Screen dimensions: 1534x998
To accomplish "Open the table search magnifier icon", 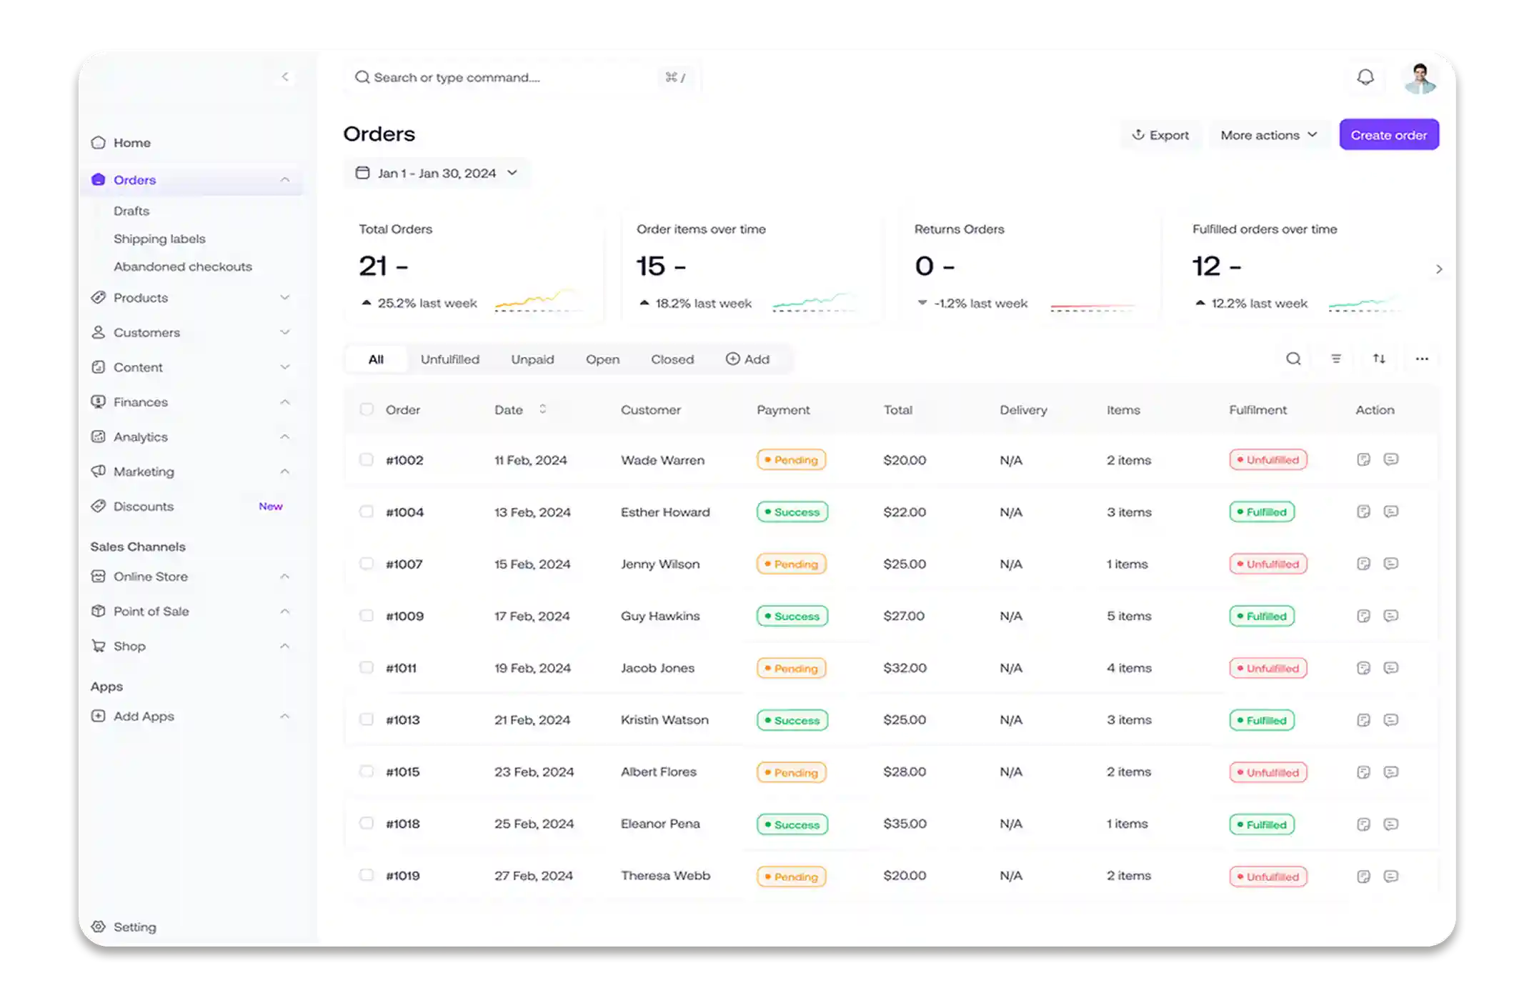I will click(1293, 359).
